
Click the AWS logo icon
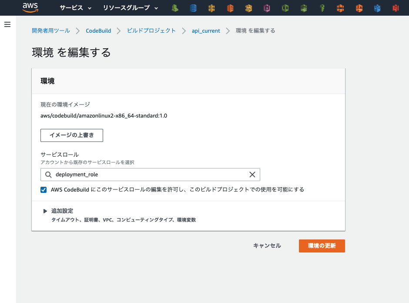coord(30,8)
